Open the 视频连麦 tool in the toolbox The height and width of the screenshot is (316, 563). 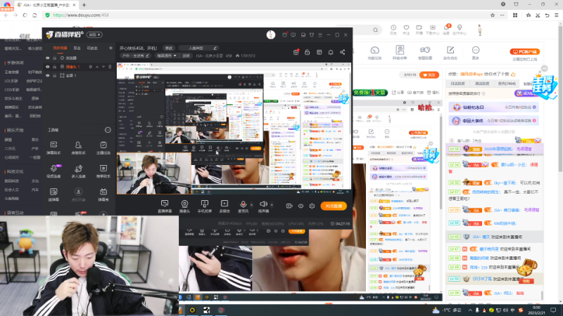[53, 171]
